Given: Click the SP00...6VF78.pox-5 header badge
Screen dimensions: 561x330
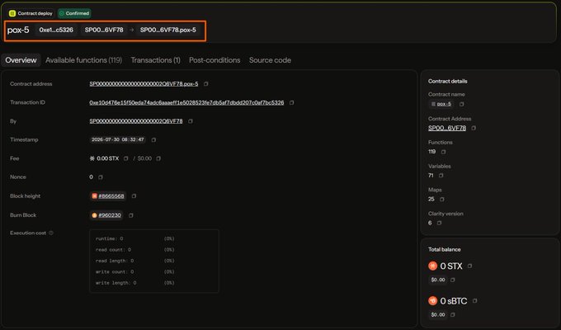Looking at the screenshot, I should pyautogui.click(x=168, y=30).
